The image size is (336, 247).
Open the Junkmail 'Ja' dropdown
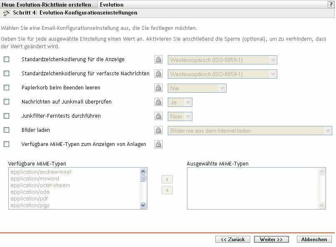click(180, 102)
